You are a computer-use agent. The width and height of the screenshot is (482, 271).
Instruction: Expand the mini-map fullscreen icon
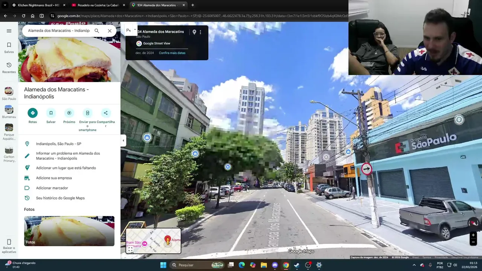coord(130,249)
